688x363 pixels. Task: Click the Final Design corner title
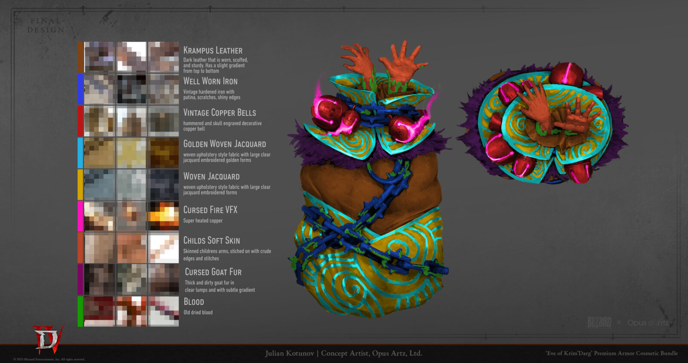[x=46, y=25]
